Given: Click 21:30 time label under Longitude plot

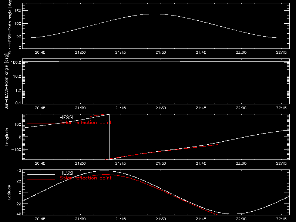Looking at the screenshot, I should tap(161, 164).
